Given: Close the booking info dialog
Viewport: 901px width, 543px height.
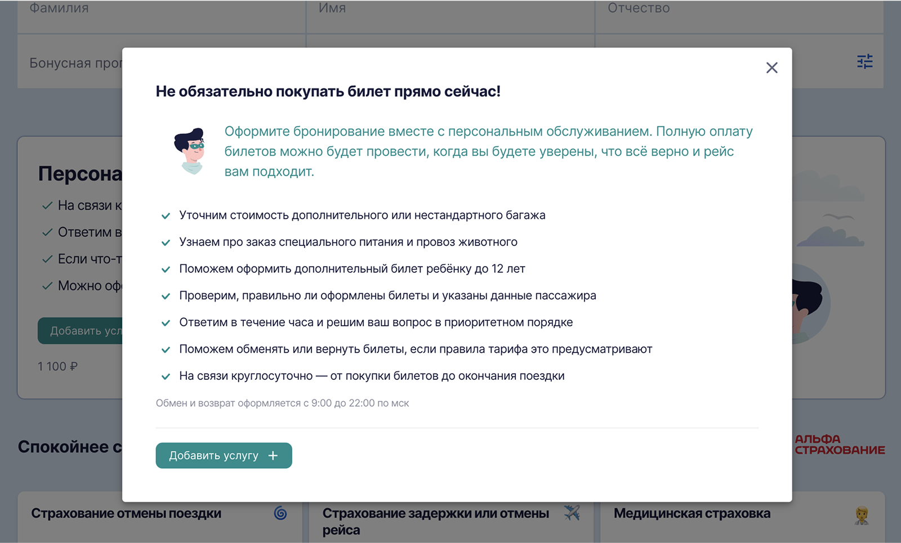Looking at the screenshot, I should tap(771, 68).
